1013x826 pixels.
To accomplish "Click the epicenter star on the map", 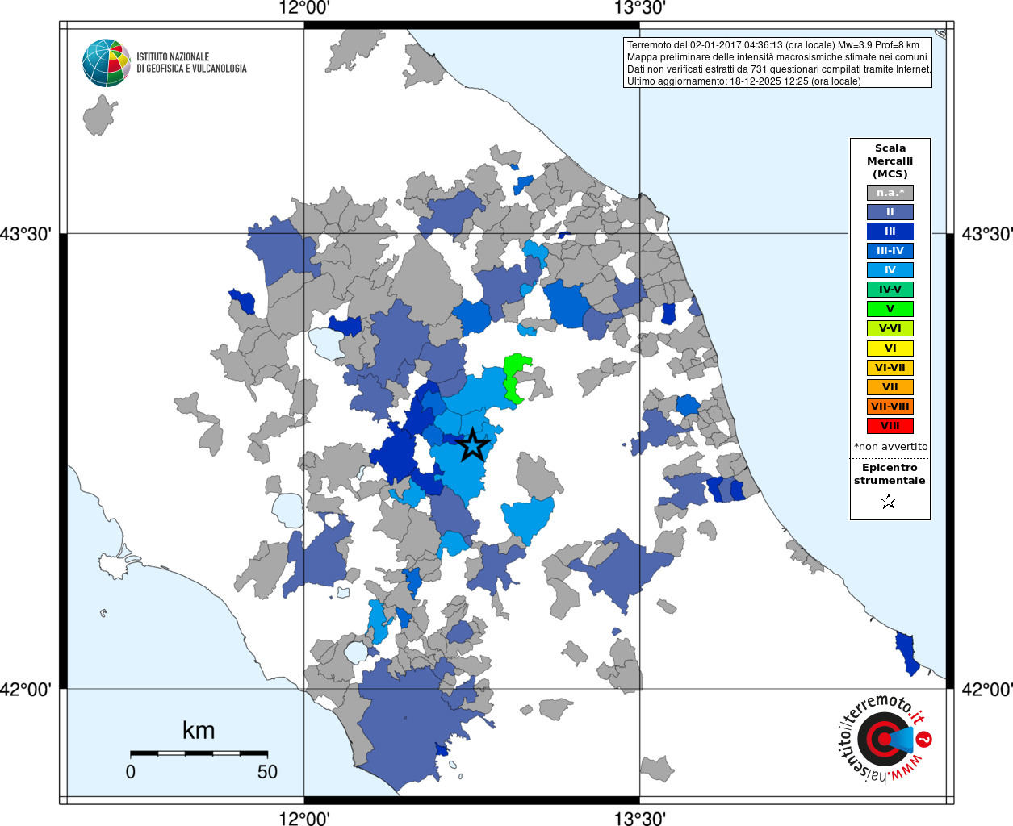I will point(473,444).
